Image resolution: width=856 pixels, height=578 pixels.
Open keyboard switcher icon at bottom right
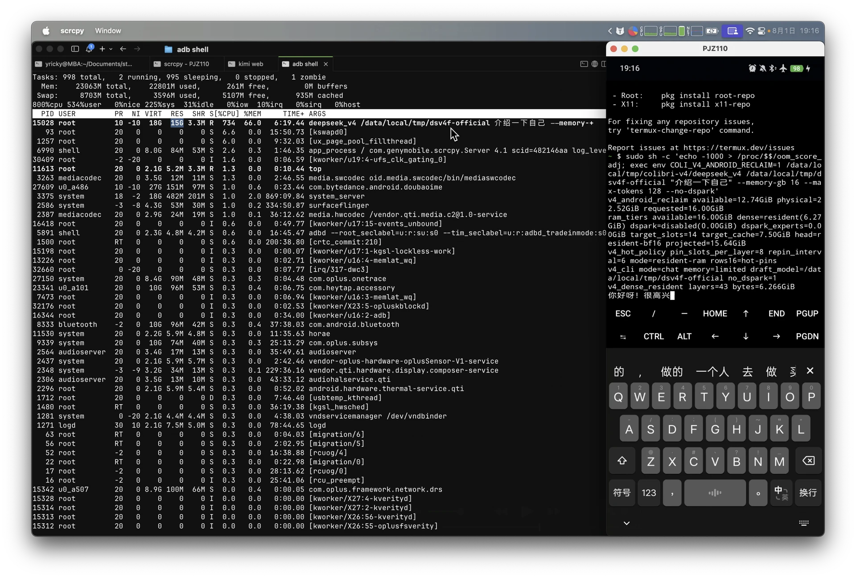click(803, 523)
